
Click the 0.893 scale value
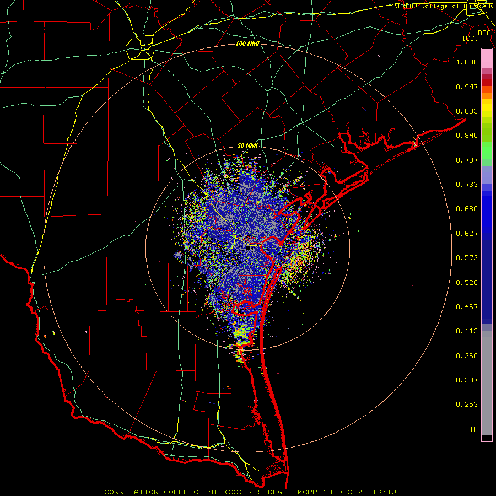(x=467, y=111)
